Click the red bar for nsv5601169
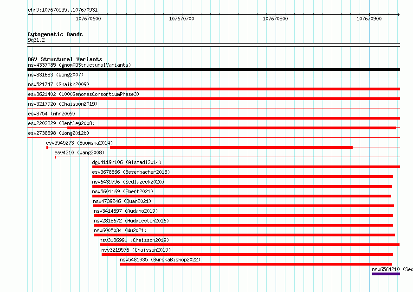413x292 pixels. pyautogui.click(x=241, y=196)
